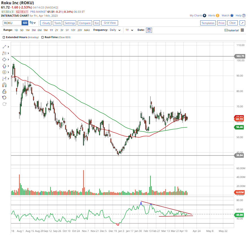
Task: Select the 10Y range
Action: (73, 30)
